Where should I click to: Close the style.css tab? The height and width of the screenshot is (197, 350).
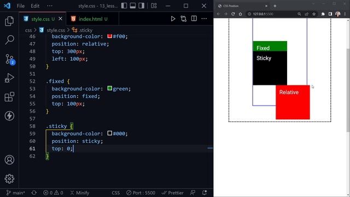coord(61,19)
